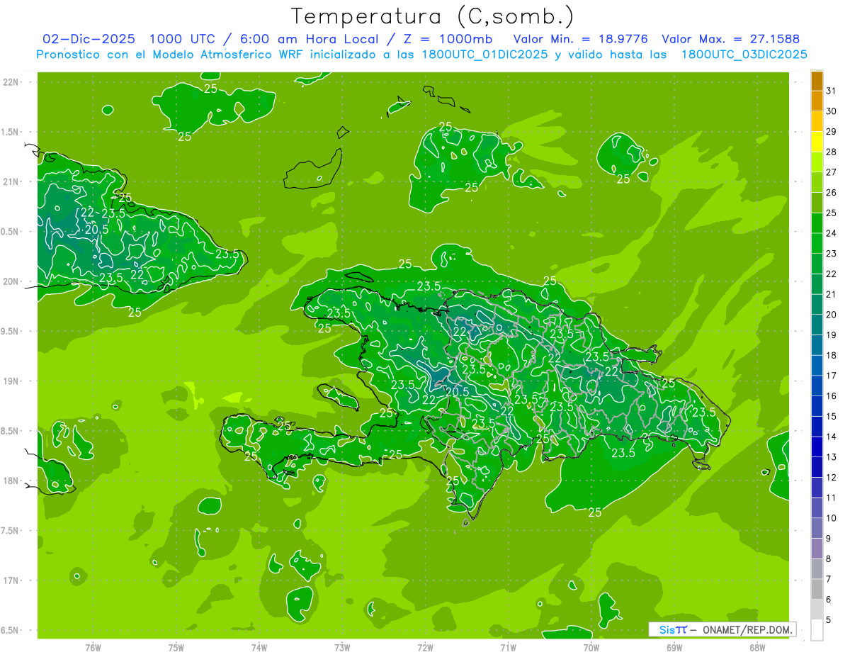Click the '20.5' contour label over Cuba
Screen dimensions: 850x657
[97, 230]
